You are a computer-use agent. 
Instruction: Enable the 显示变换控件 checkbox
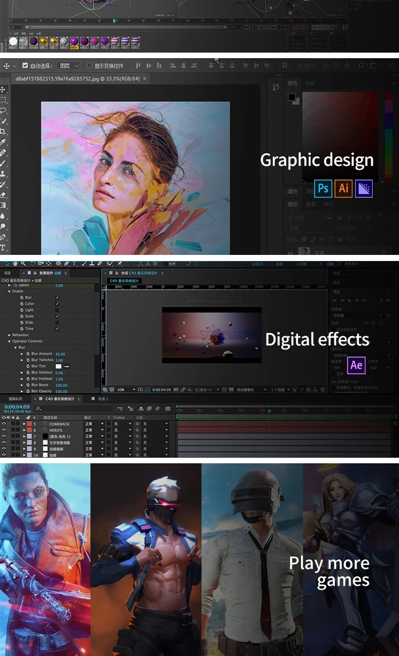point(89,66)
